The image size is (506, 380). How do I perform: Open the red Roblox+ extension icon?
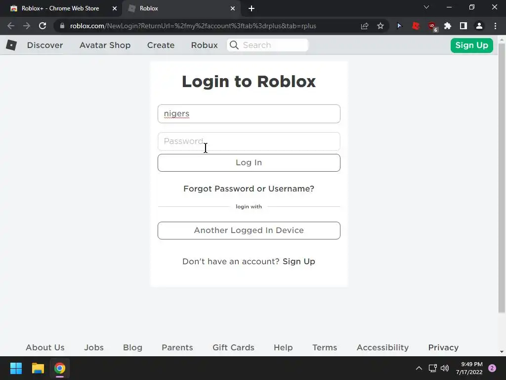coord(416,26)
